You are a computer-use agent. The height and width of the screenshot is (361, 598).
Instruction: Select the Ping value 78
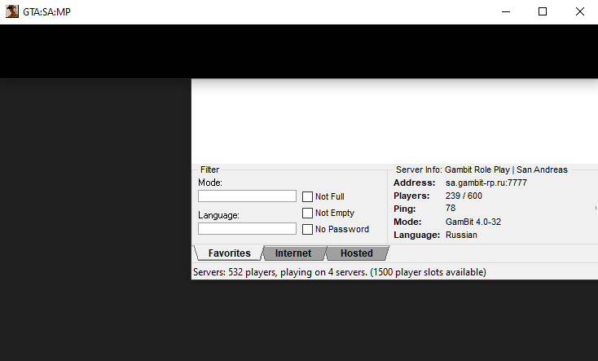tap(451, 209)
